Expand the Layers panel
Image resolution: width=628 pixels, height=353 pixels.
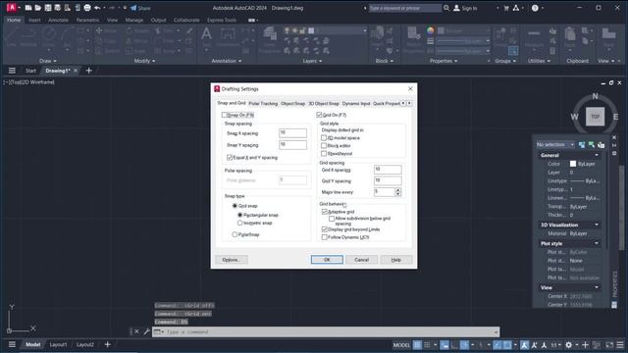tap(312, 61)
